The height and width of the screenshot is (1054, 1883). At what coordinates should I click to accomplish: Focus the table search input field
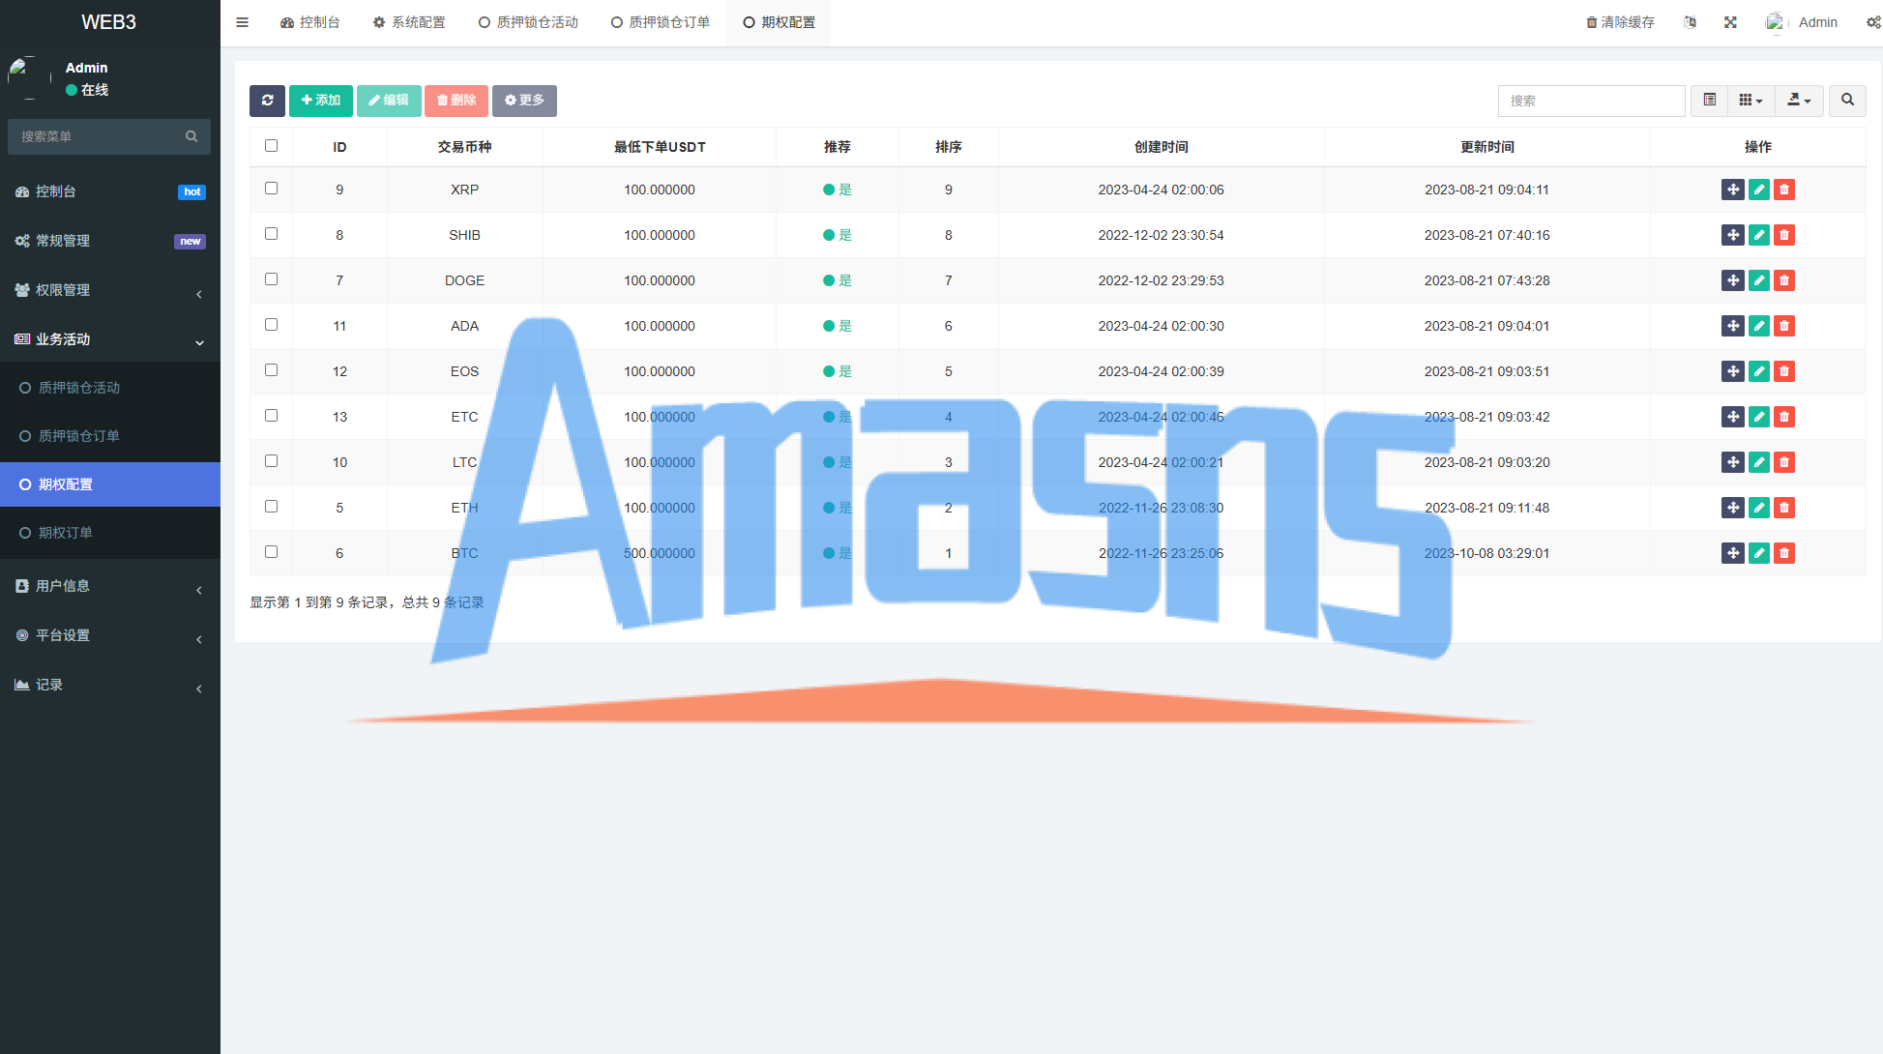1591,101
